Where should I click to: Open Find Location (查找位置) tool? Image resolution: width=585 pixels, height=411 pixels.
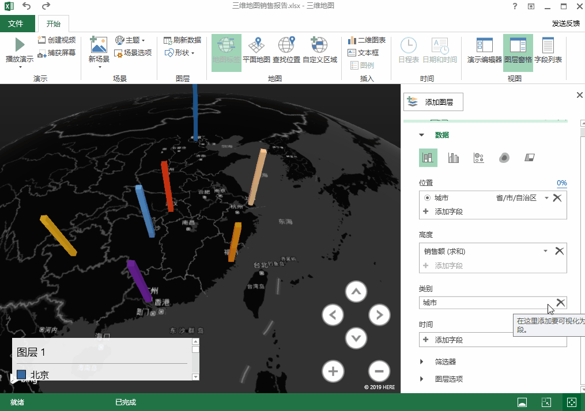click(286, 51)
